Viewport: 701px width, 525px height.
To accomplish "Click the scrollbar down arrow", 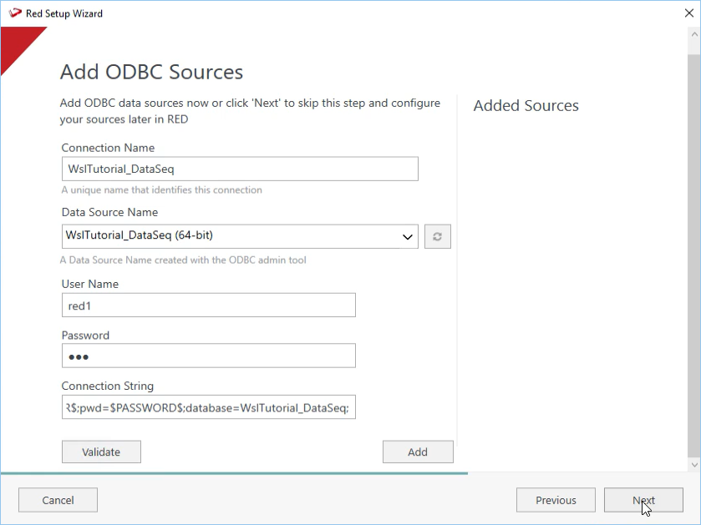I will pos(694,463).
